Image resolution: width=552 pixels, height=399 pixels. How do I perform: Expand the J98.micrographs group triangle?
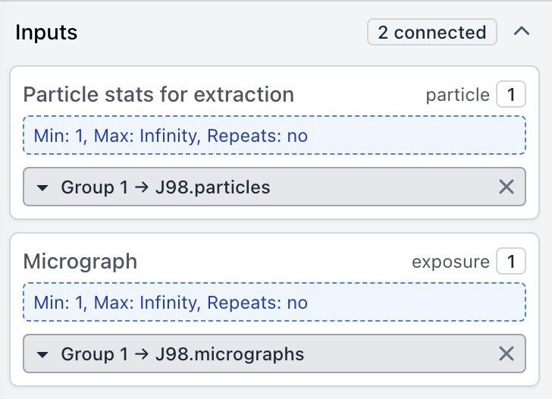point(42,354)
